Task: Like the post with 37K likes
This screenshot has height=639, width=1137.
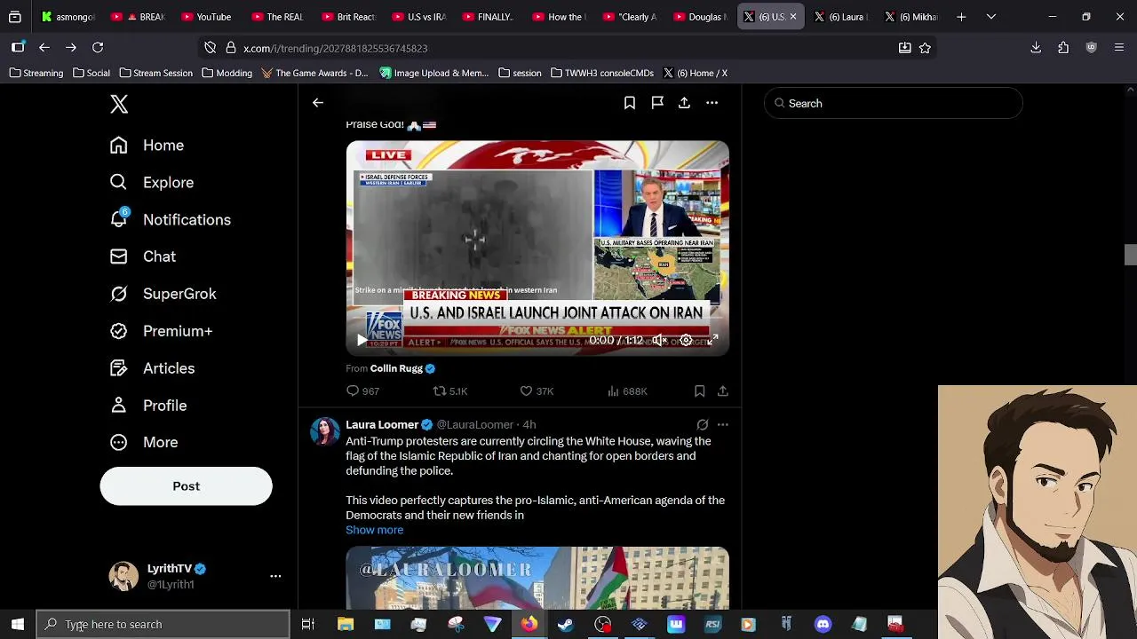Action: point(537,391)
